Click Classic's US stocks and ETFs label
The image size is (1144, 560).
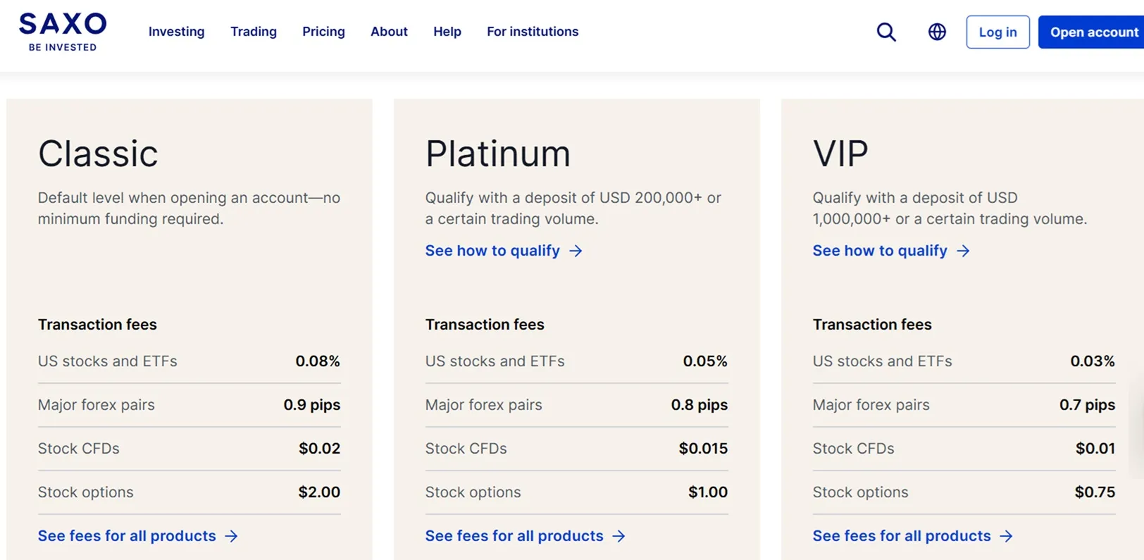coord(108,361)
